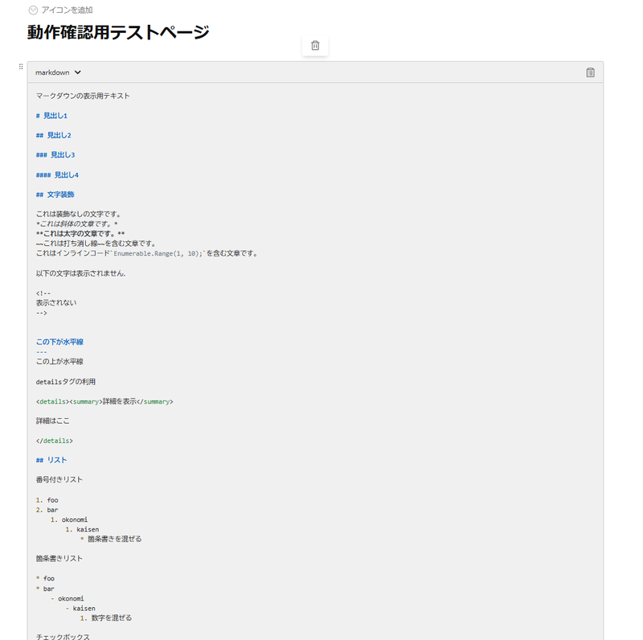Image resolution: width=643 pixels, height=640 pixels.
Task: Open the markdown language dropdown
Action: 58,72
